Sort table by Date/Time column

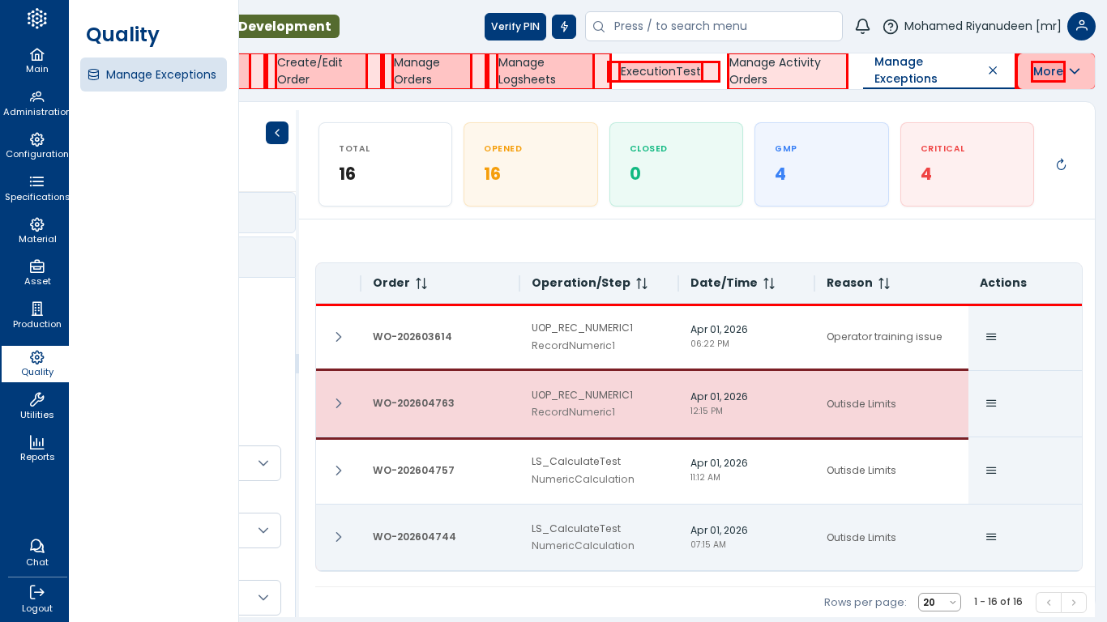tap(768, 283)
